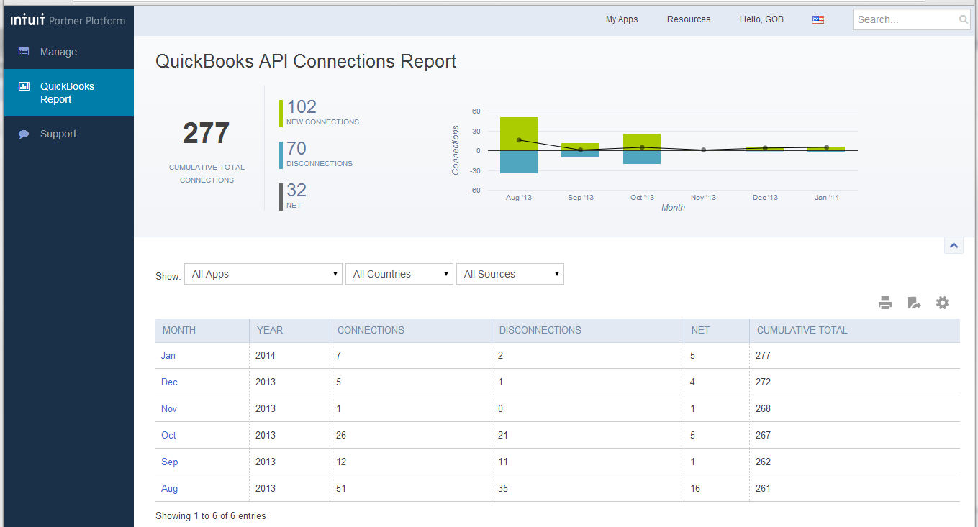978x527 pixels.
Task: Open the Nov month link
Action: (x=169, y=408)
